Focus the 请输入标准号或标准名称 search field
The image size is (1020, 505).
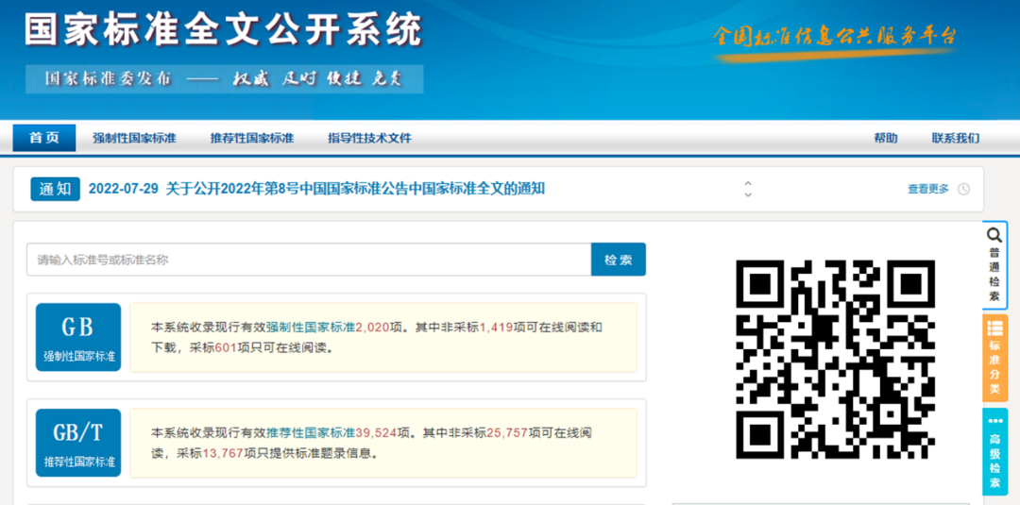click(x=309, y=260)
